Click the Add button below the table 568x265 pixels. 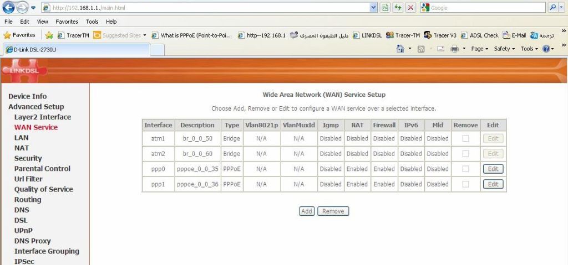[307, 211]
